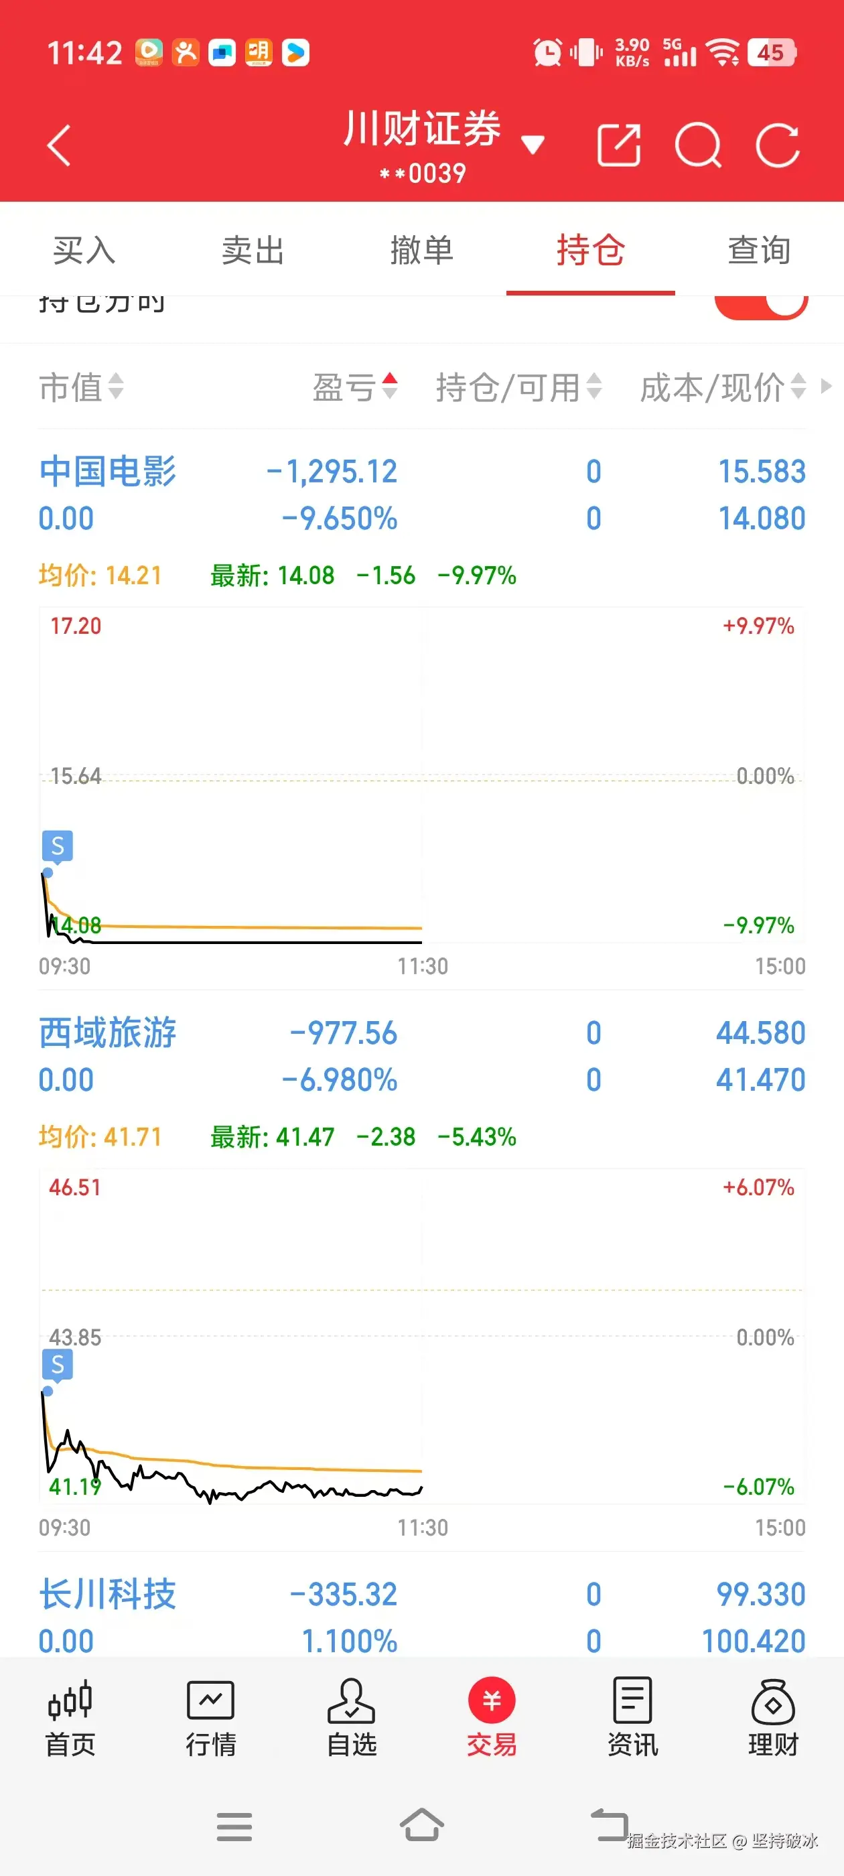
Task: Sort holdings by 盈亏 column
Action: pos(354,387)
